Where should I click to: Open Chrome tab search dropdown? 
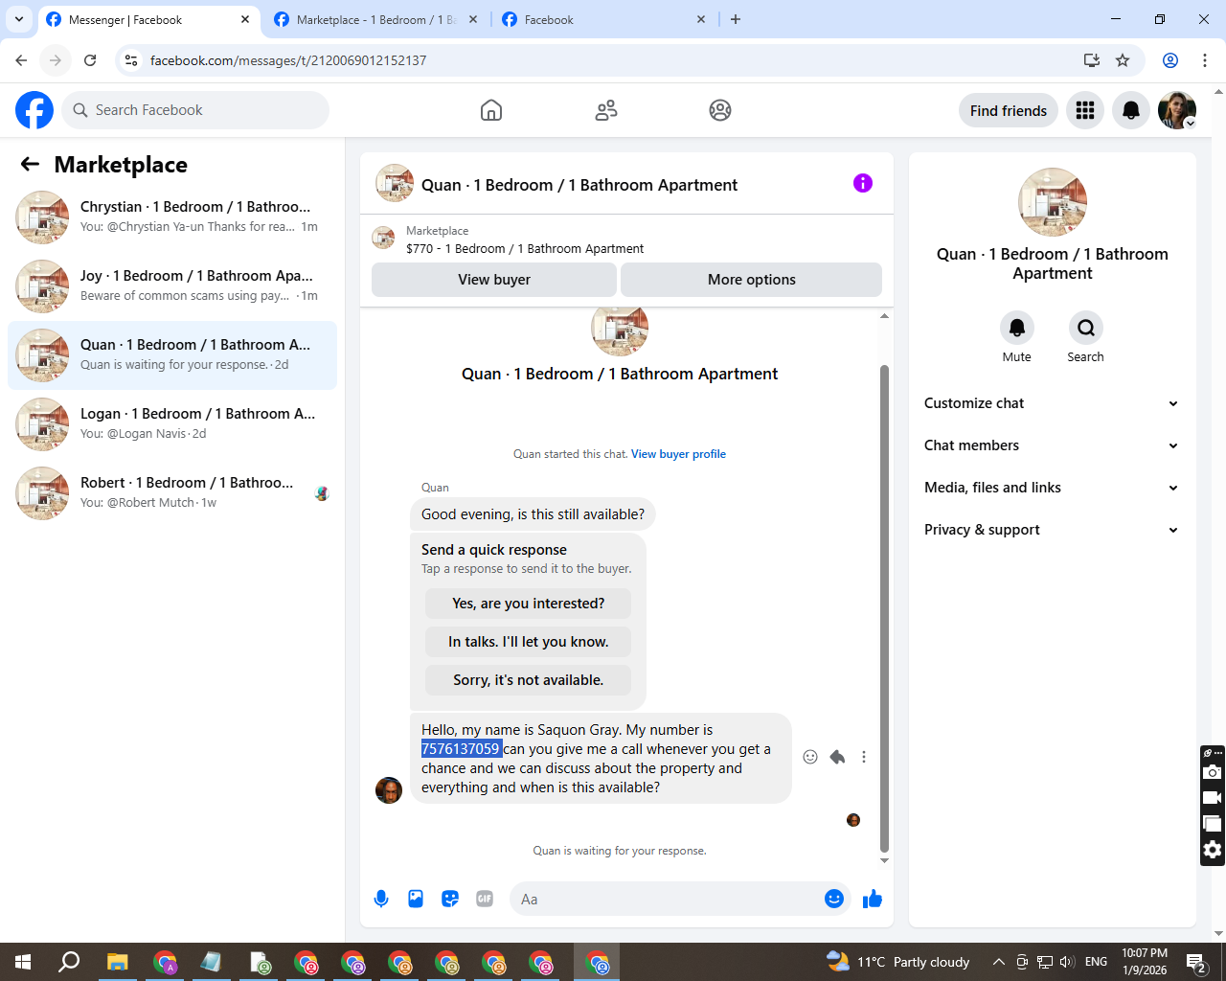click(x=18, y=19)
